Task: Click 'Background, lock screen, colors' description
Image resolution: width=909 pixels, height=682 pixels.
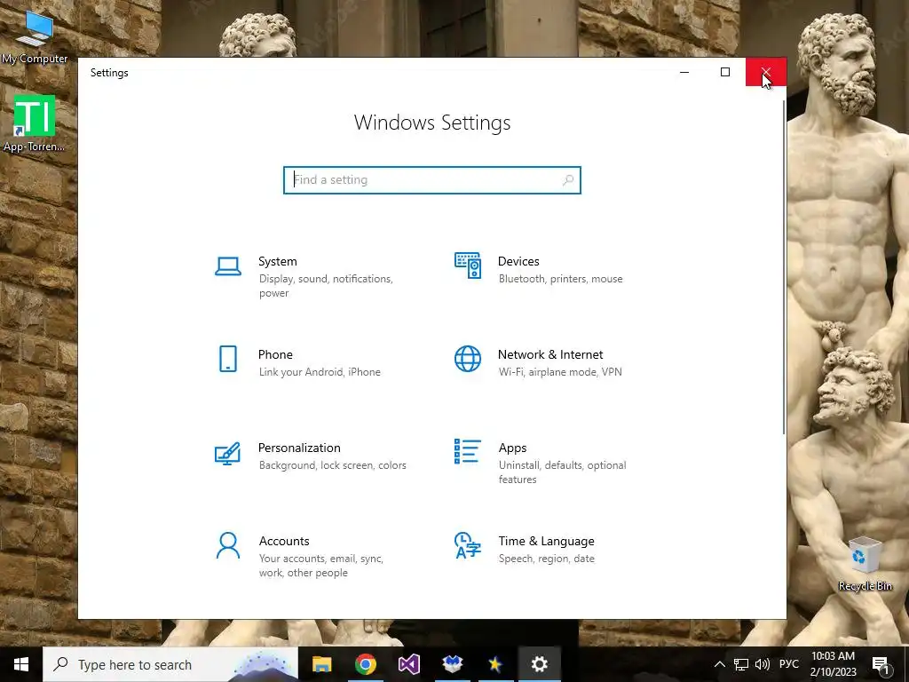Action: tap(333, 465)
